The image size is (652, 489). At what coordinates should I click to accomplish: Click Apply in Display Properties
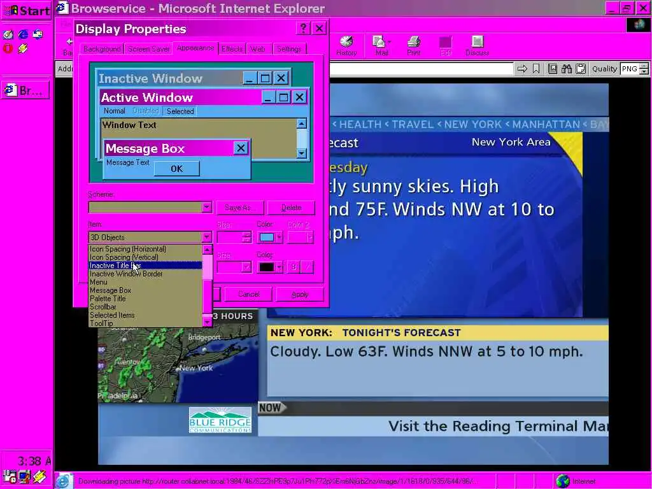pos(300,294)
